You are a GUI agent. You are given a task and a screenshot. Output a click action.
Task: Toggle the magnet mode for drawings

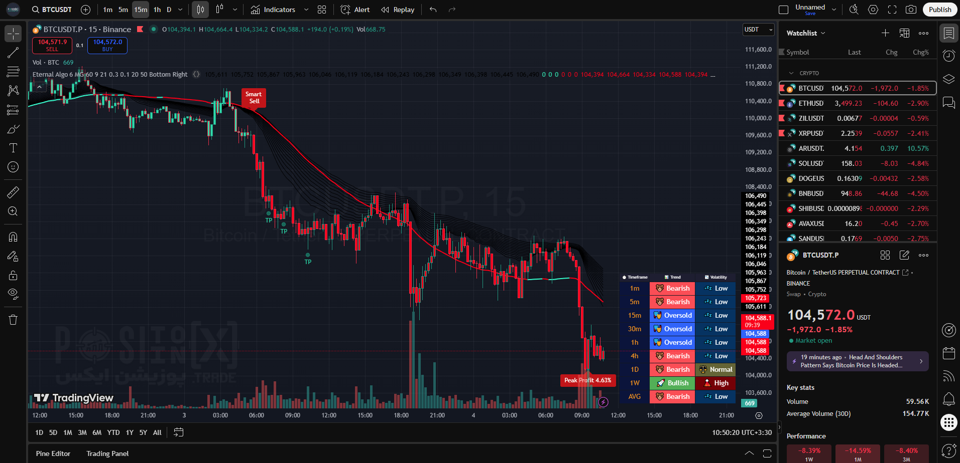click(13, 237)
